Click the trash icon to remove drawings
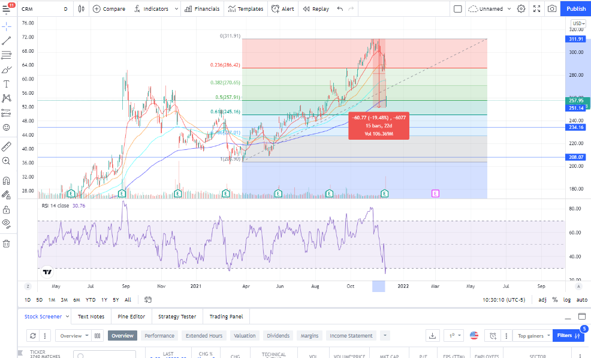Screen dimensions: 591x358 (x=7, y=243)
